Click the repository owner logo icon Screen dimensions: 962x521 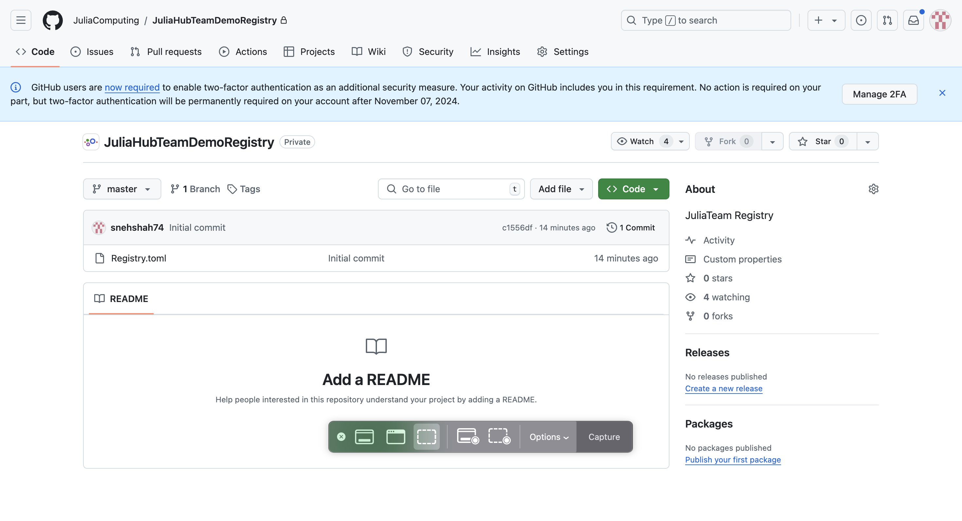[x=91, y=142]
